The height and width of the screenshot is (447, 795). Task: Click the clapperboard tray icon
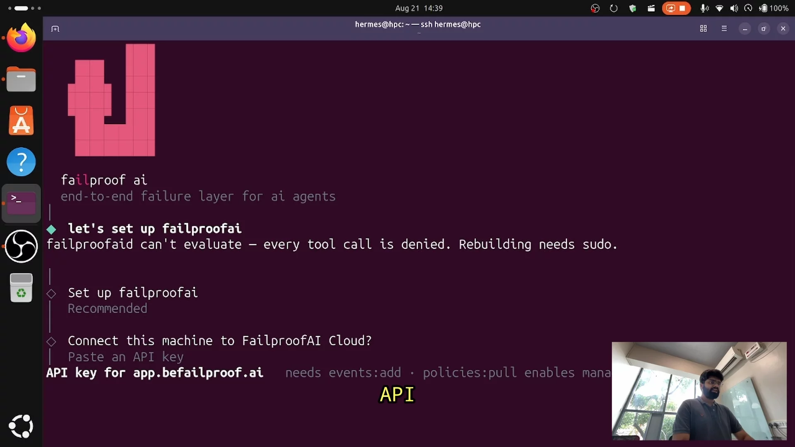[651, 8]
